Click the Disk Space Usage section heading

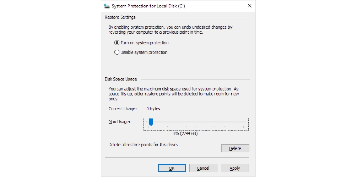[121, 79]
